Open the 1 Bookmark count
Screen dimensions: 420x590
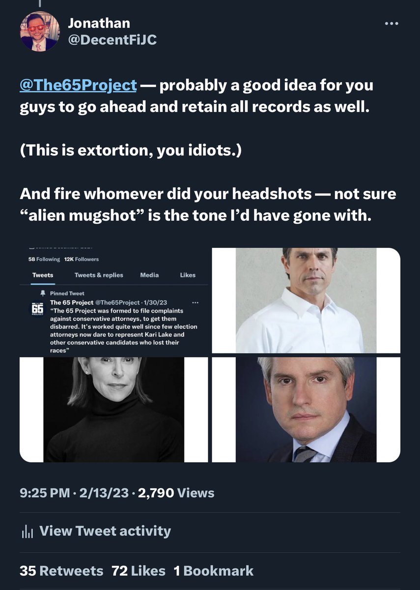click(214, 571)
